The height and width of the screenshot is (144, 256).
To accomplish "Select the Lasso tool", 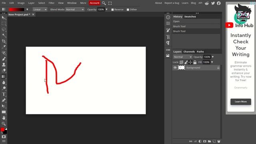I will click(4, 29).
